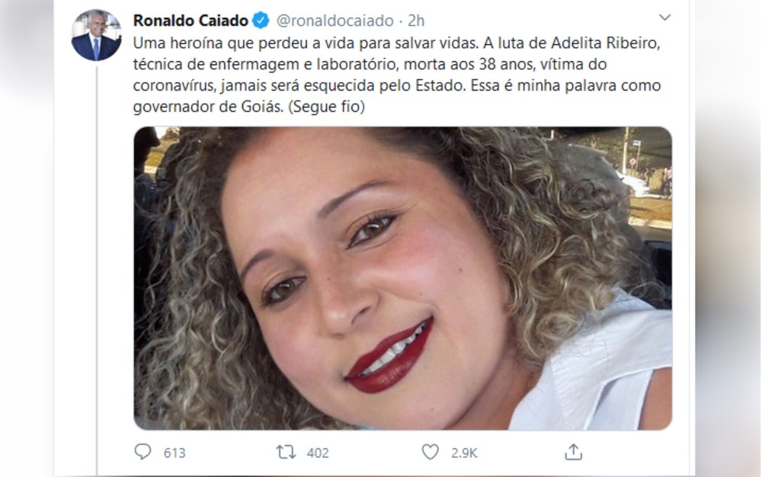Click the 402 retweets count
Image resolution: width=762 pixels, height=477 pixels.
[318, 453]
